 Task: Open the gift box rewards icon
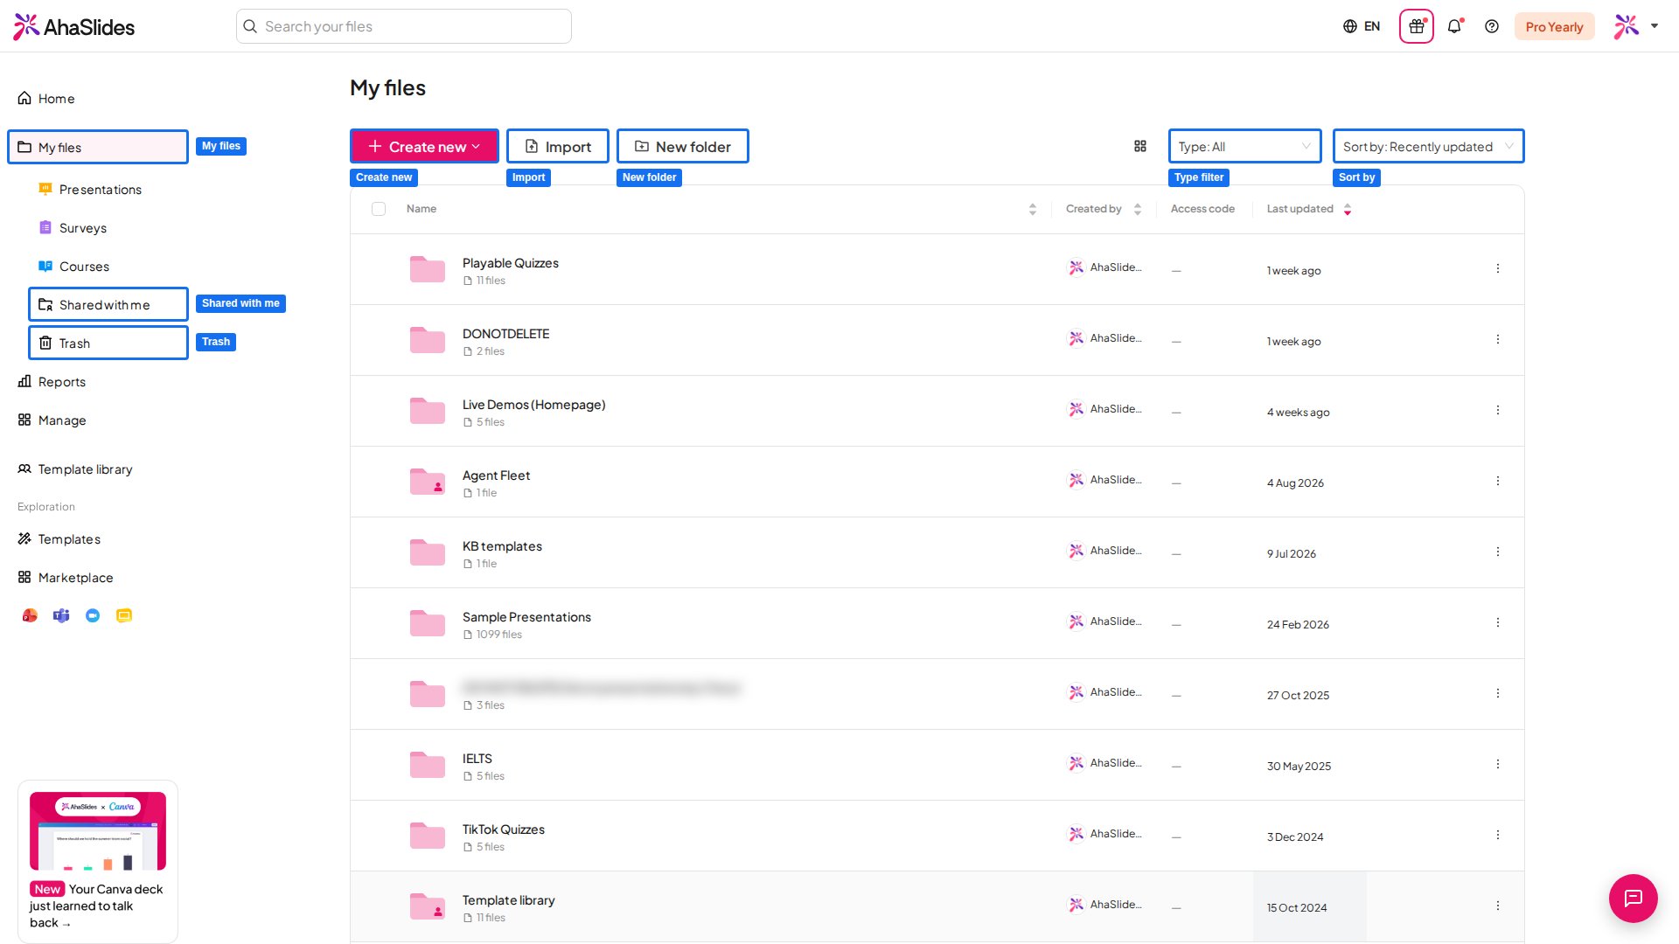pyautogui.click(x=1417, y=26)
